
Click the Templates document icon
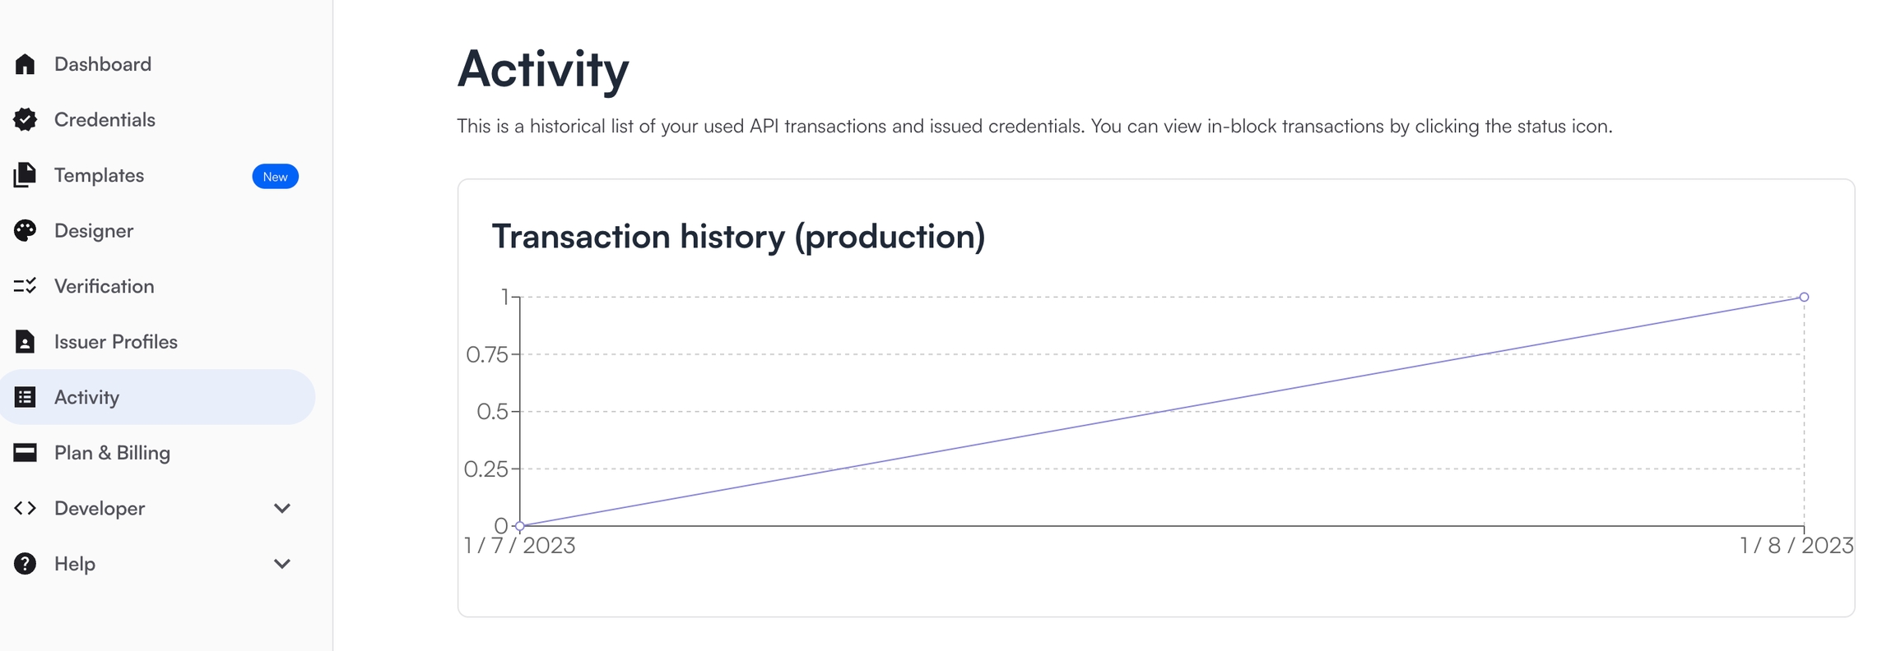tap(25, 175)
